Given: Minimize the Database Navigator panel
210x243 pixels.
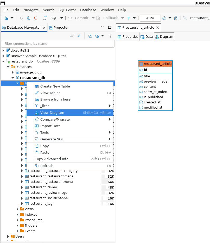Looking at the screenshot, I should [x=103, y=27].
